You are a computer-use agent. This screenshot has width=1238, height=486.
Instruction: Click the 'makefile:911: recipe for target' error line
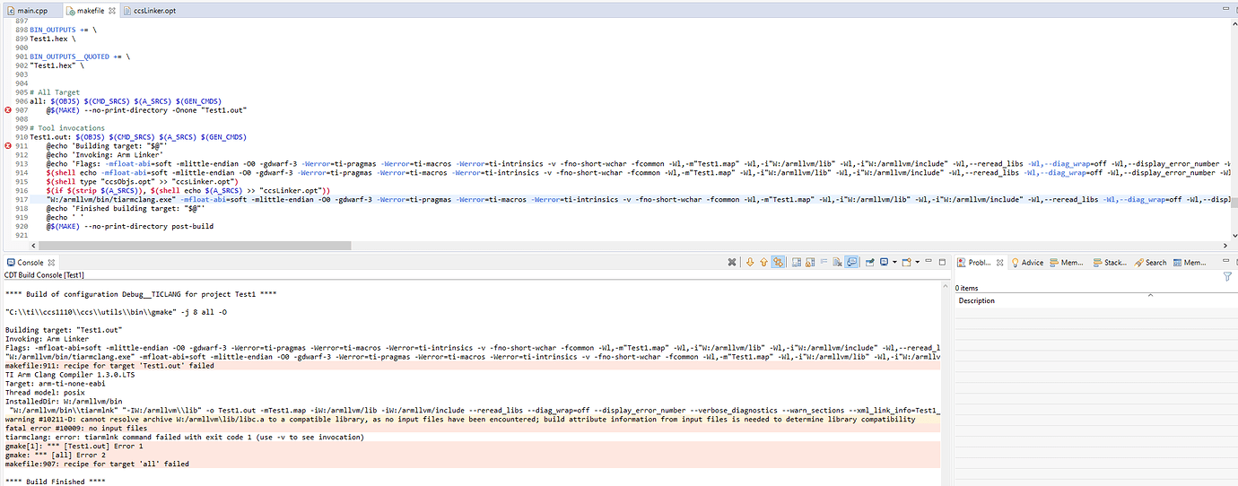click(109, 366)
